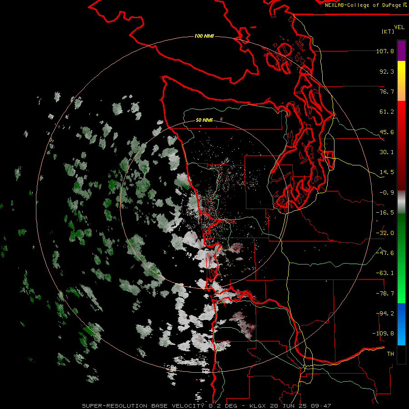Click the 61.2 velocity scale value

point(387,112)
